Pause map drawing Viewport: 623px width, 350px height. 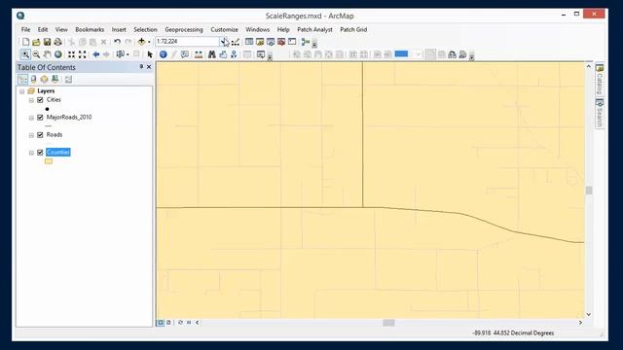[189, 323]
